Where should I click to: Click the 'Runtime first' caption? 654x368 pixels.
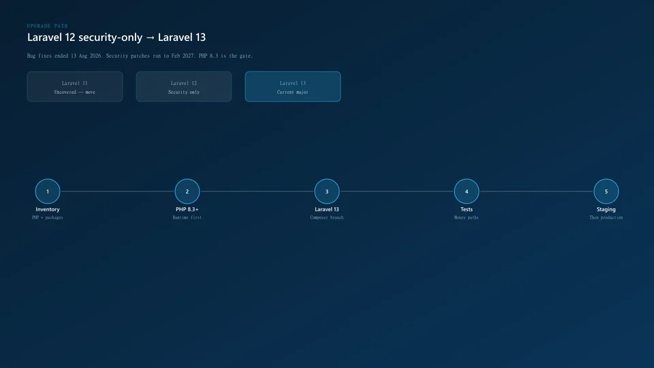187,217
